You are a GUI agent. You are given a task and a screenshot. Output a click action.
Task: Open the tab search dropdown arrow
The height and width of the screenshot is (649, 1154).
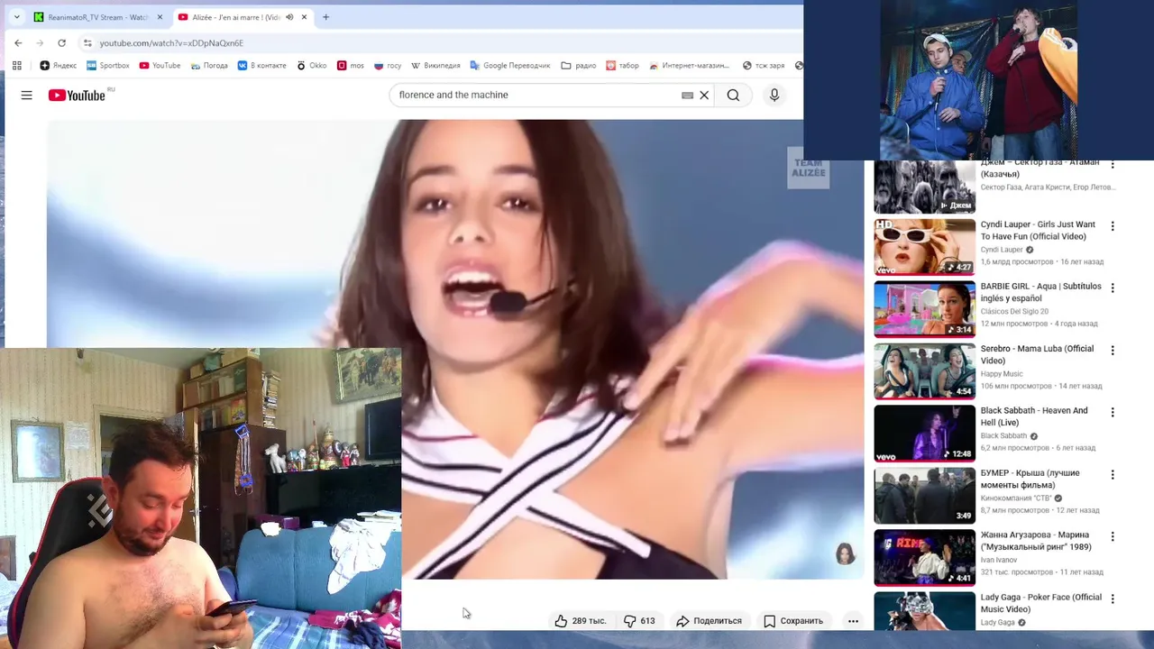point(16,17)
